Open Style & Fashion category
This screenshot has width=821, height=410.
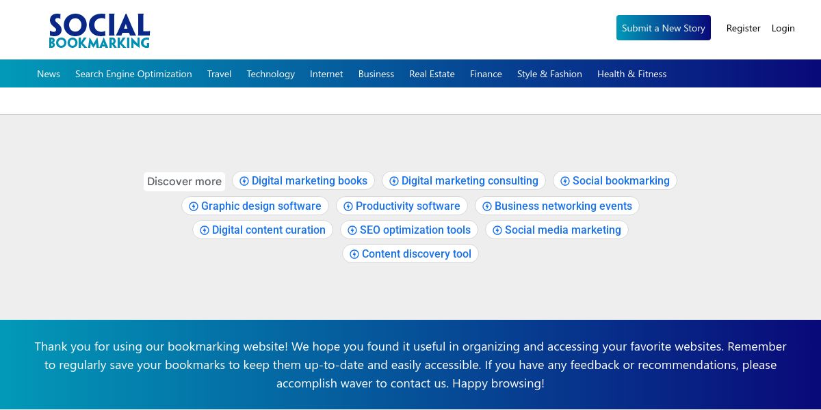point(549,74)
